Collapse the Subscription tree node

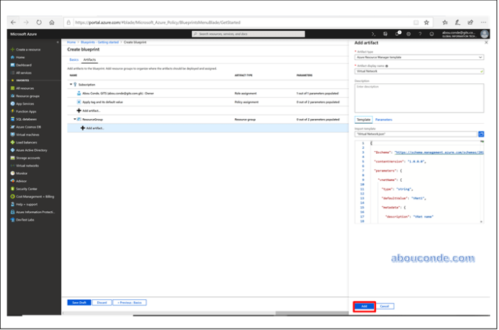(x=71, y=84)
